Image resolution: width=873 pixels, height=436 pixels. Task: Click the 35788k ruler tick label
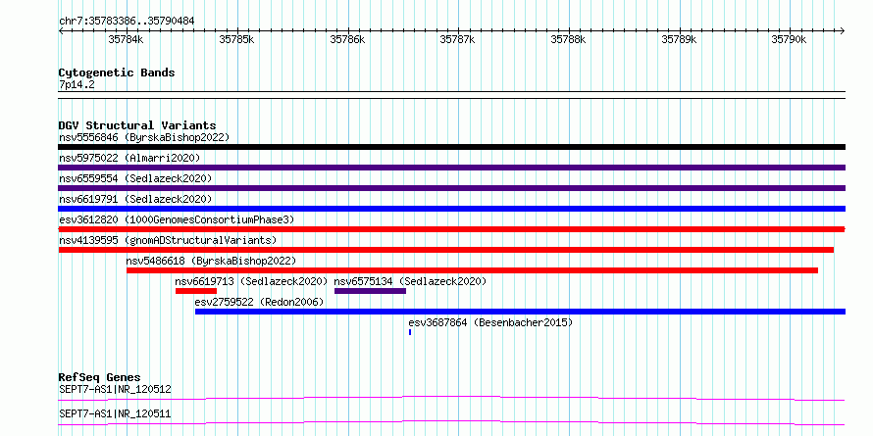tap(568, 39)
